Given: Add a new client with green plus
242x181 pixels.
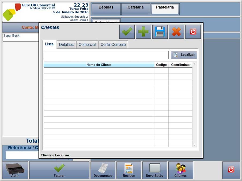Looking at the screenshot, I should pos(143,32).
